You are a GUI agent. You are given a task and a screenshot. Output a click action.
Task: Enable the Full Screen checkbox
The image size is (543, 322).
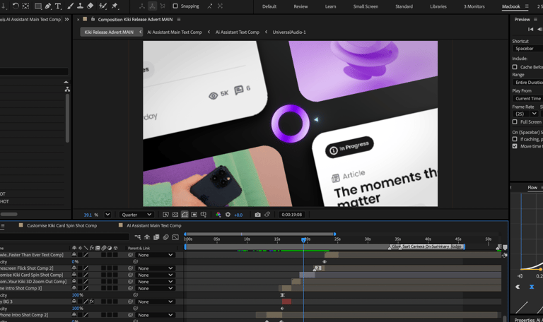(x=515, y=121)
